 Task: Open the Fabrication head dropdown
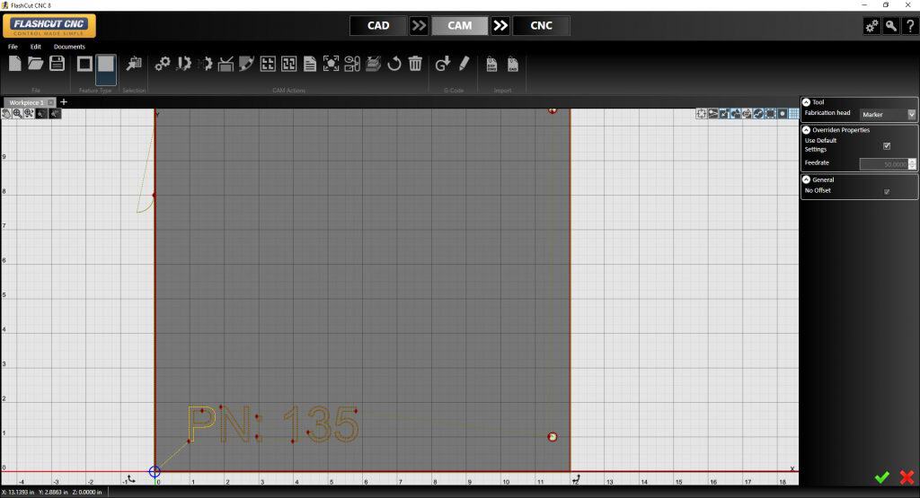point(888,115)
